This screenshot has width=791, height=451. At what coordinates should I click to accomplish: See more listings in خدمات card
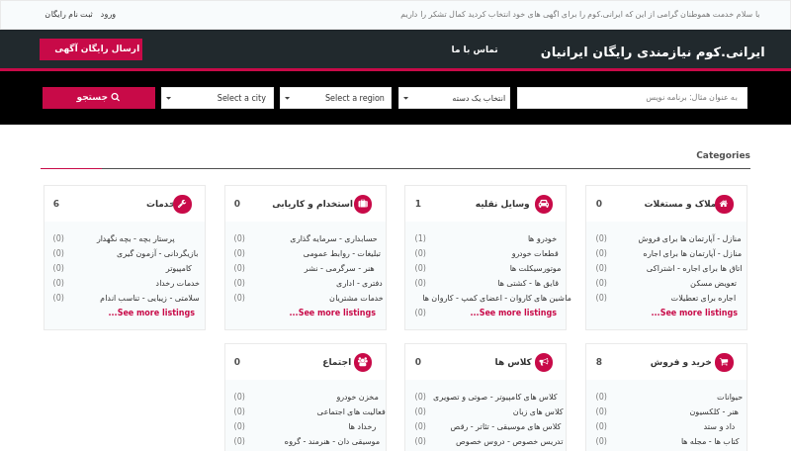coord(151,313)
